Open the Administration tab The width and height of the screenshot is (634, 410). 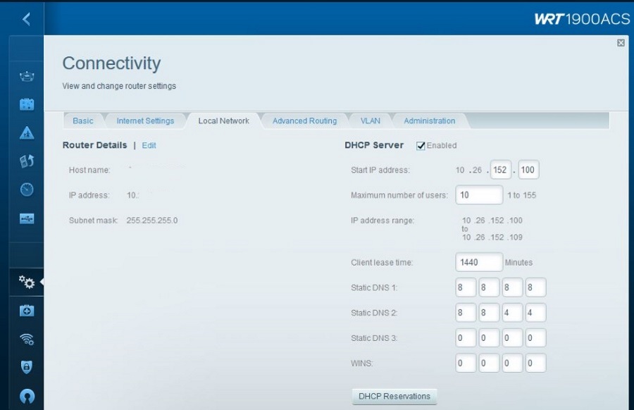[x=430, y=120]
